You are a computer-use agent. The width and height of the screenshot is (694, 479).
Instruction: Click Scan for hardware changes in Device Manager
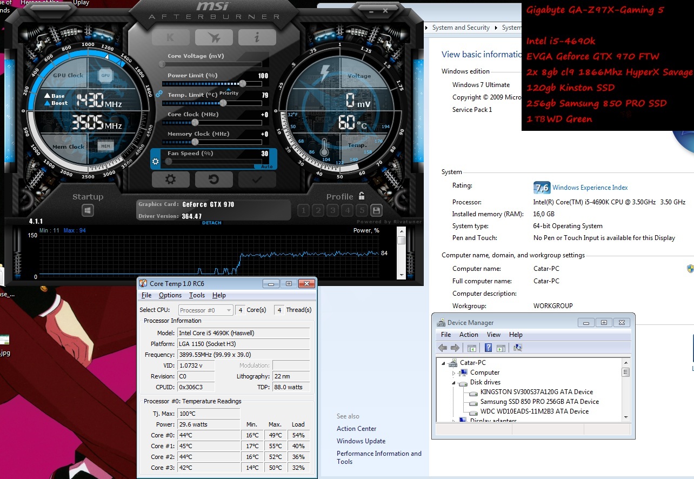pos(517,348)
